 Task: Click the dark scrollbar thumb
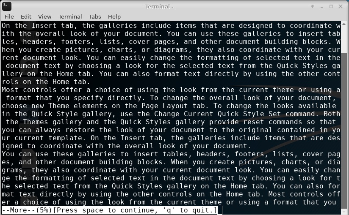[x=344, y=131]
